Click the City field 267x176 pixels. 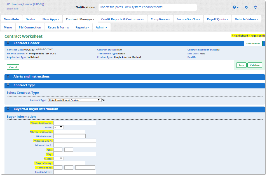(75, 154)
